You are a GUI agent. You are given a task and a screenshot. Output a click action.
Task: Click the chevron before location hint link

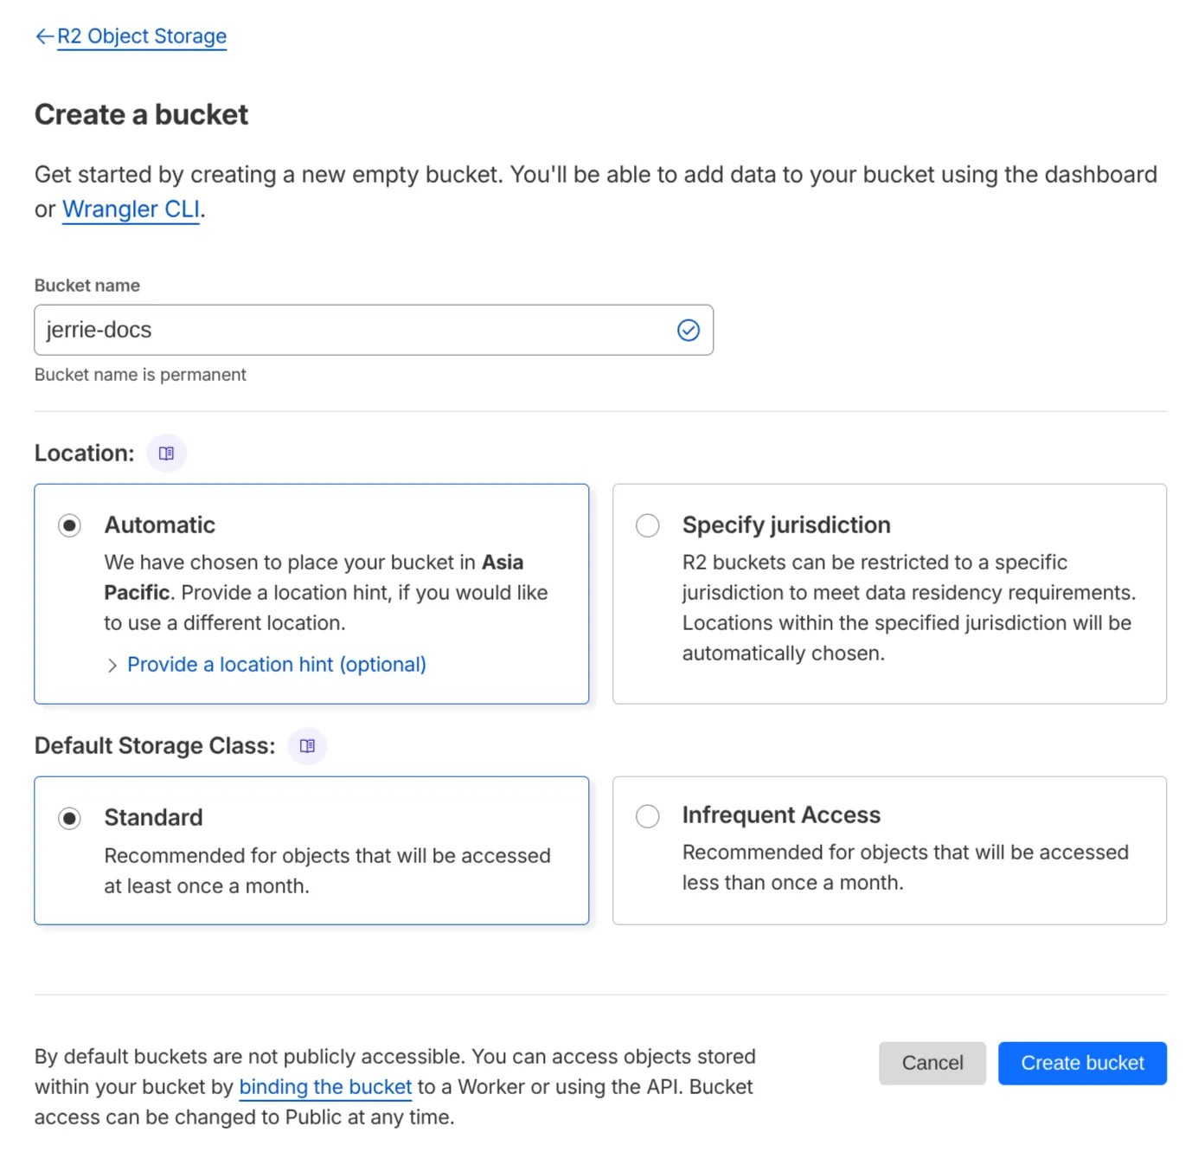click(112, 665)
